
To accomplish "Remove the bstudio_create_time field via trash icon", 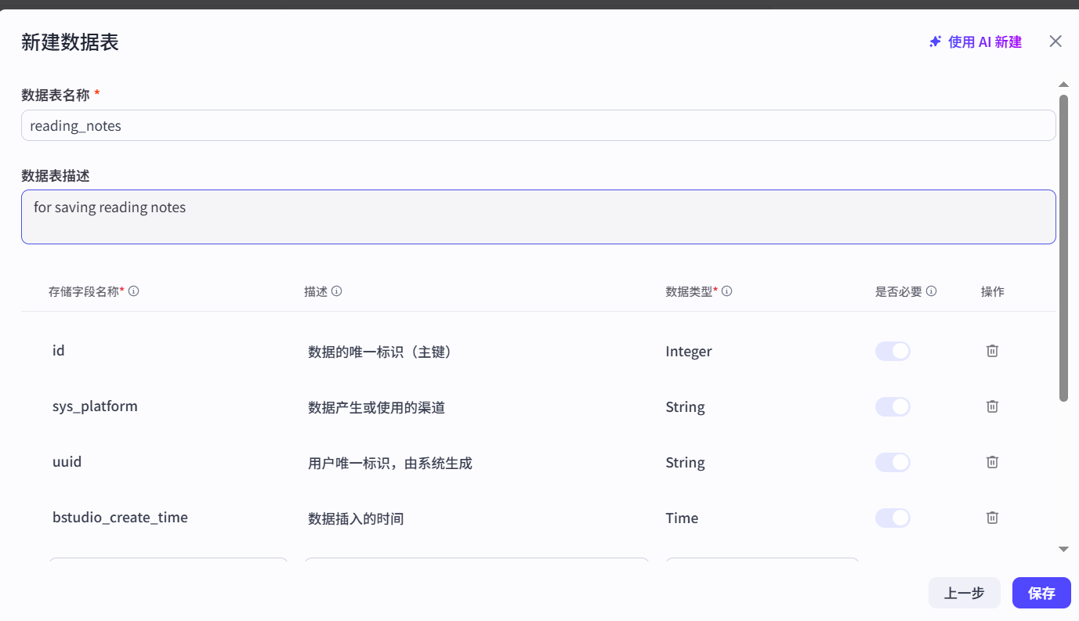I will click(992, 518).
